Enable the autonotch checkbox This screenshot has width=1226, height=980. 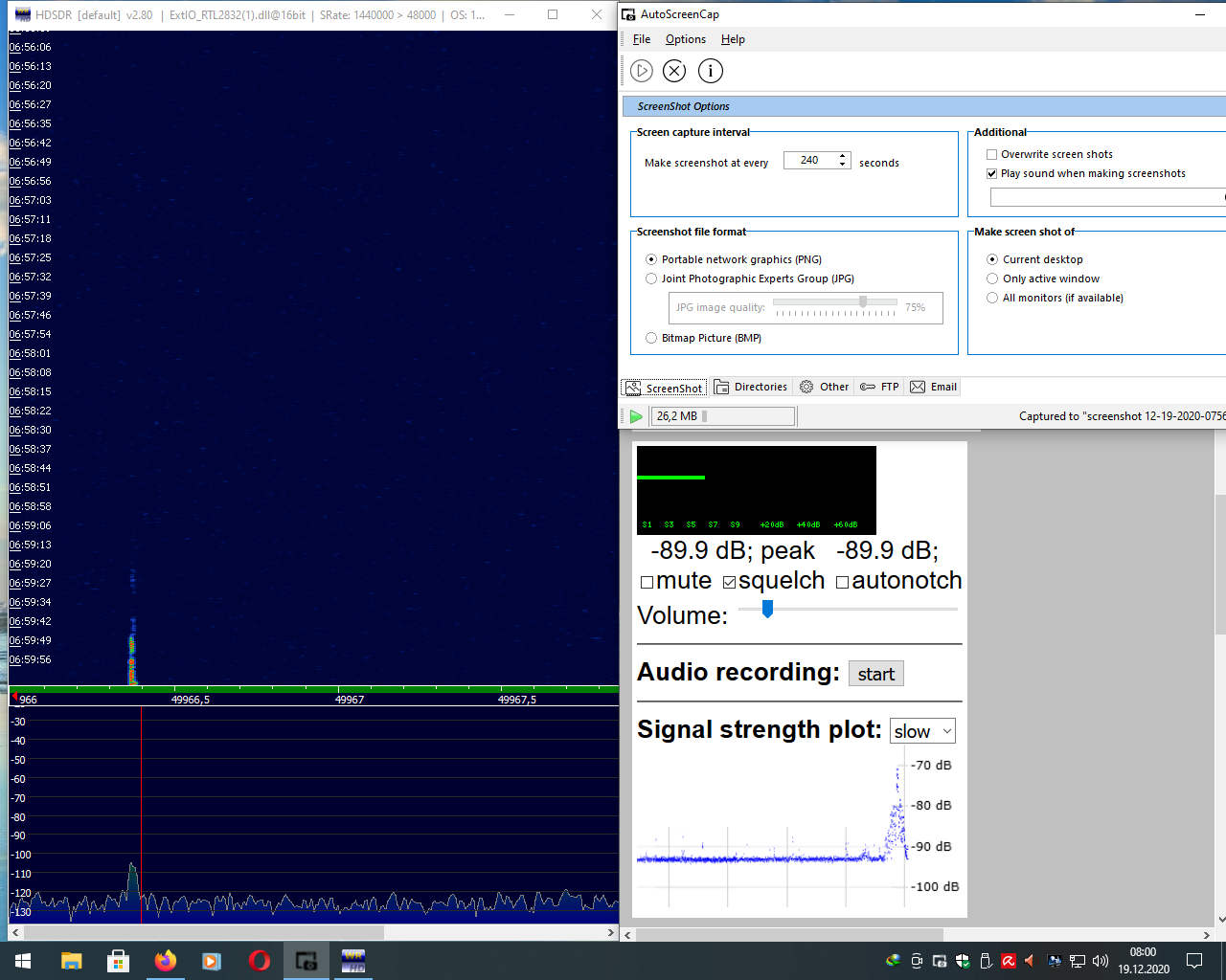tap(842, 582)
